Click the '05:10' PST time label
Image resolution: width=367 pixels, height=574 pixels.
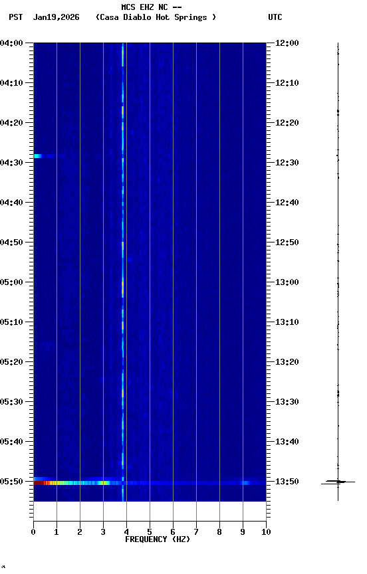pyautogui.click(x=11, y=322)
